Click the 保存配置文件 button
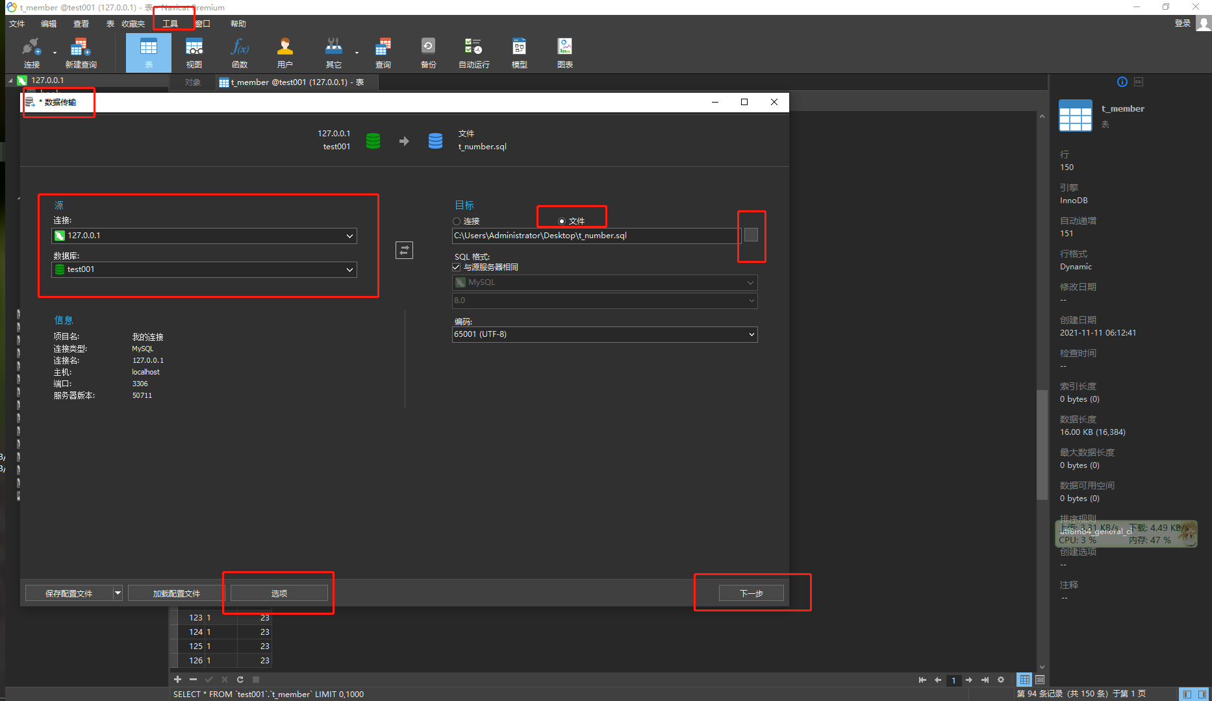The width and height of the screenshot is (1212, 701). pos(69,593)
